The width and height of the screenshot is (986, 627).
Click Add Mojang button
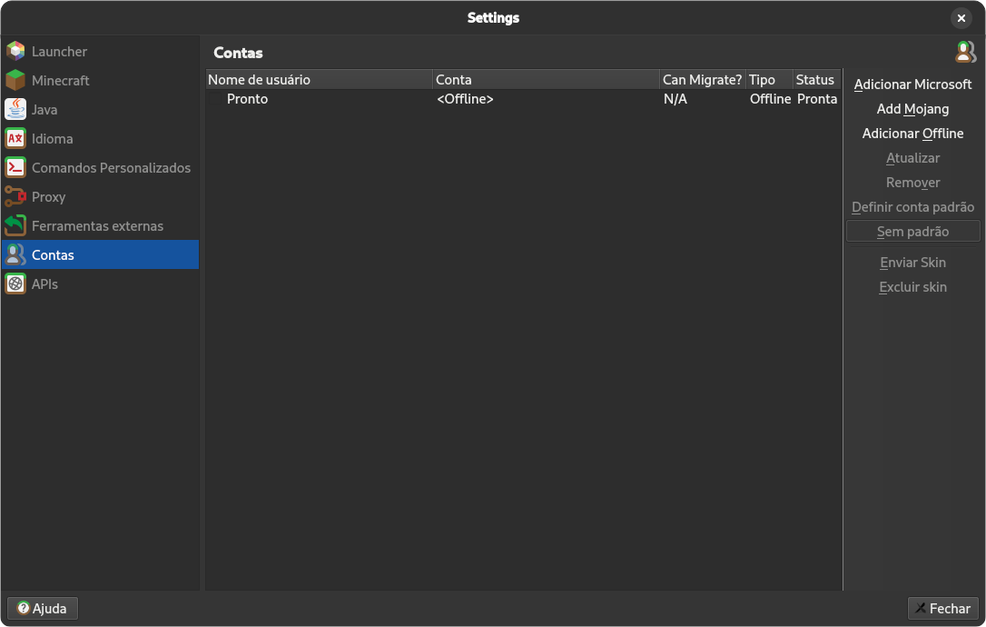click(912, 109)
